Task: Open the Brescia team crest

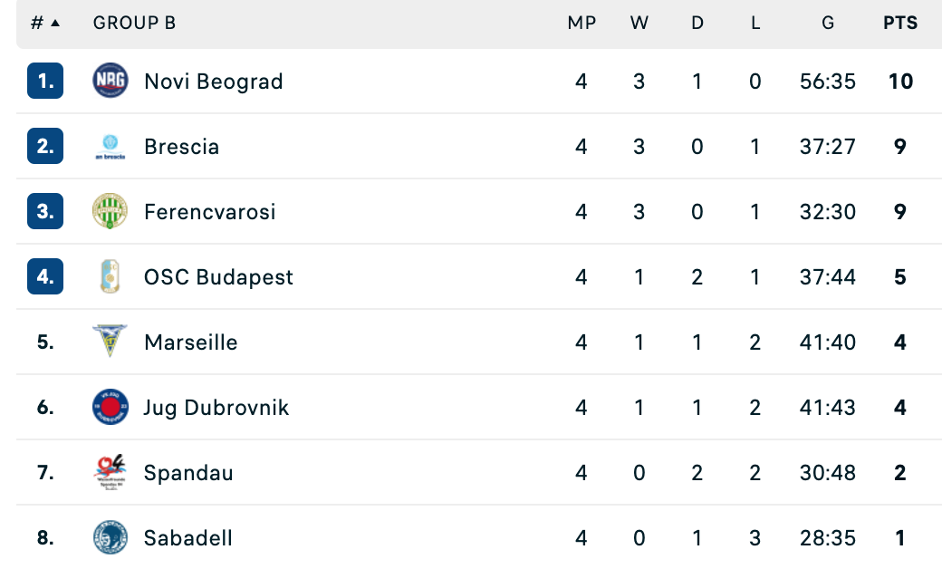Action: pos(110,146)
